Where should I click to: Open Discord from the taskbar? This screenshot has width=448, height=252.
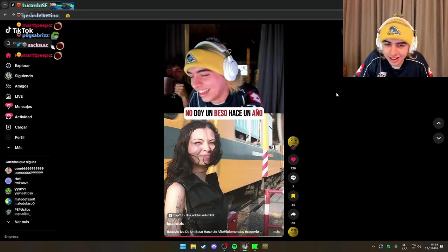[214, 246]
